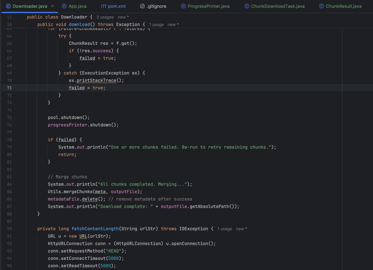Click line number 71 to set a breakpoint
The width and height of the screenshot is (373, 270).
[9, 87]
